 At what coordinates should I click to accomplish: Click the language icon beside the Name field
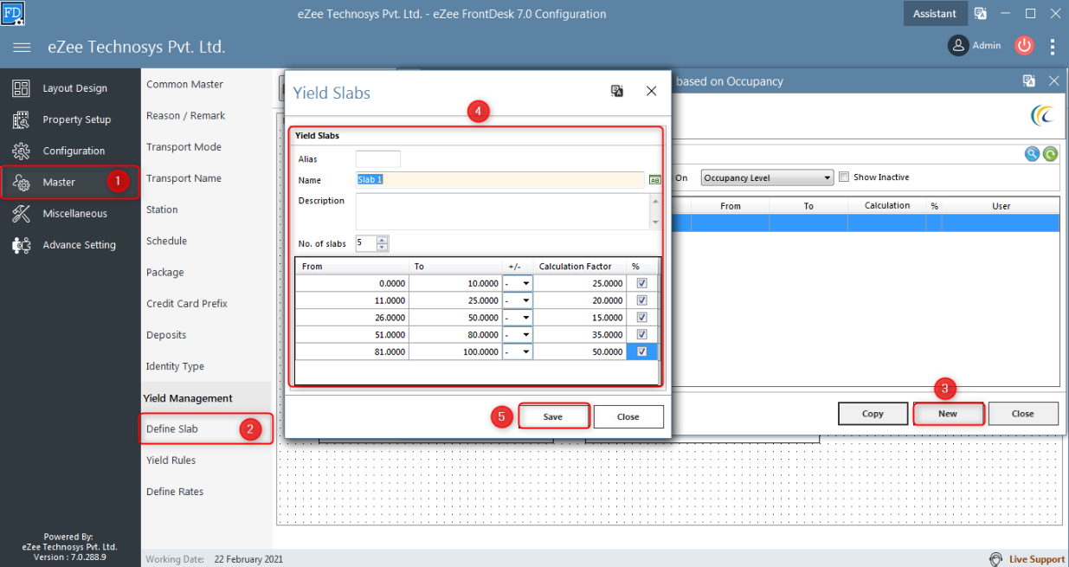click(x=654, y=180)
